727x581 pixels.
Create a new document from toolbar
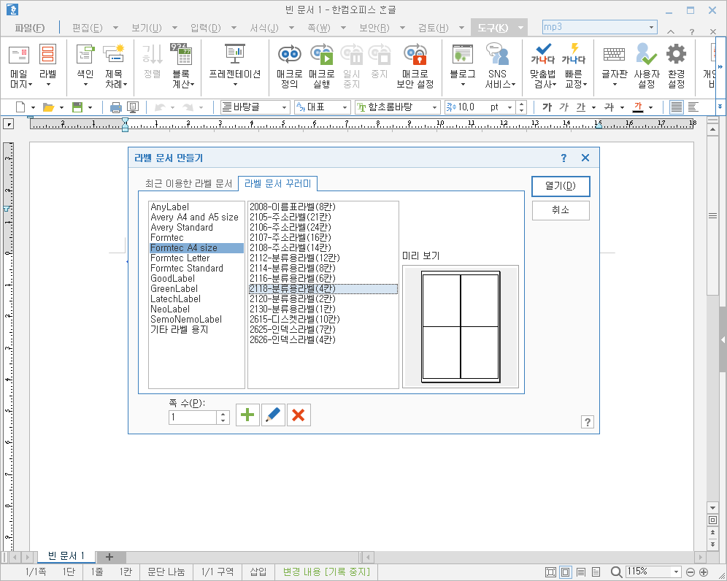pos(20,107)
